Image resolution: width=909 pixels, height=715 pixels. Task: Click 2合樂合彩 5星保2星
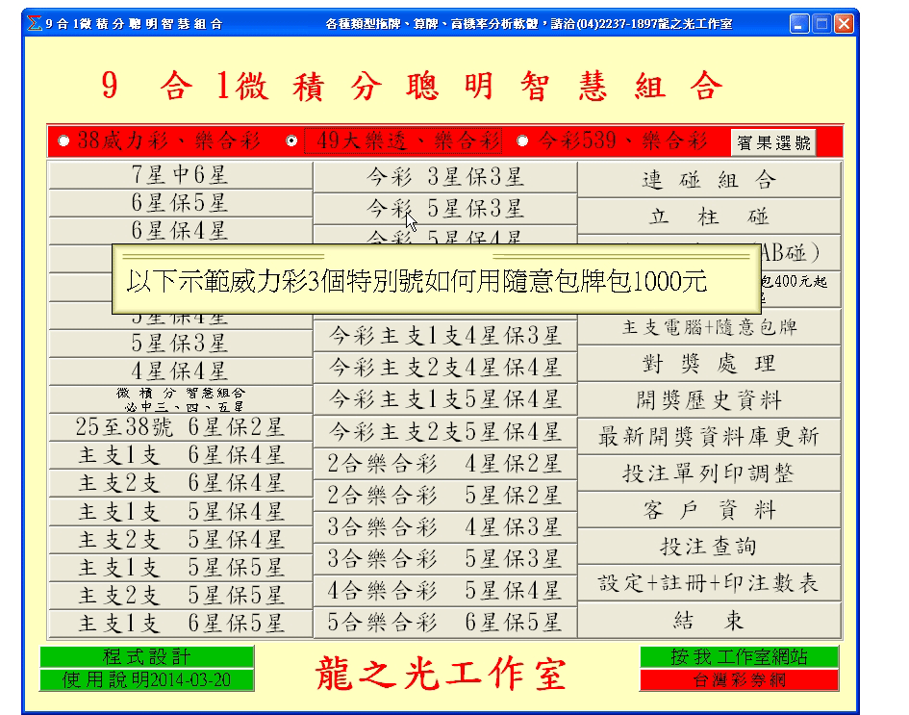(445, 495)
